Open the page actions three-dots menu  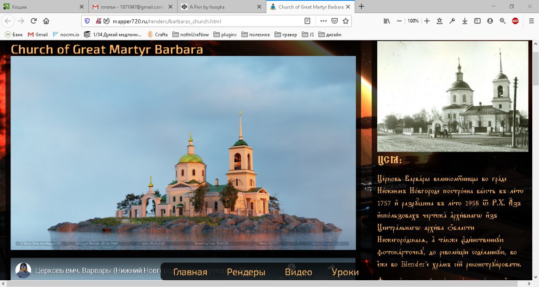(x=323, y=21)
